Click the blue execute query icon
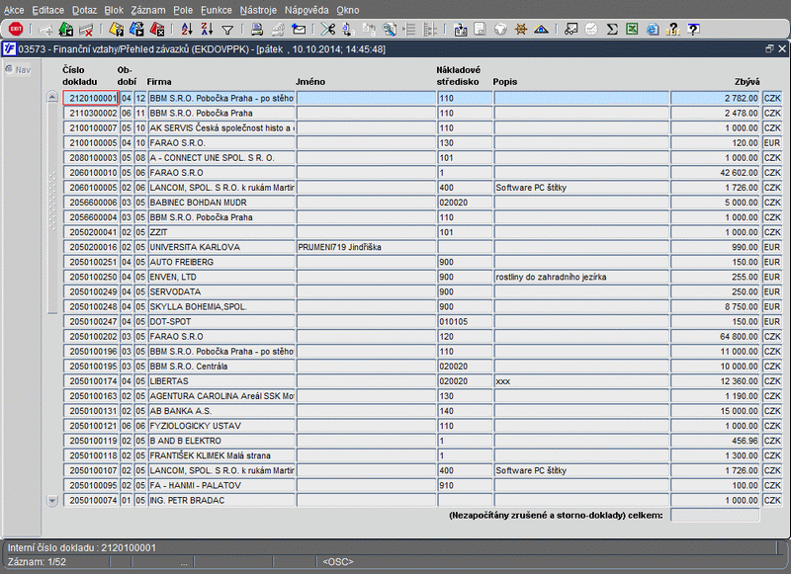791x574 pixels. [136, 30]
